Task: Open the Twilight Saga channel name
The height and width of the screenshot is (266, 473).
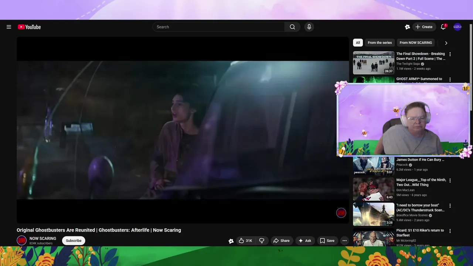Action: coord(408,64)
